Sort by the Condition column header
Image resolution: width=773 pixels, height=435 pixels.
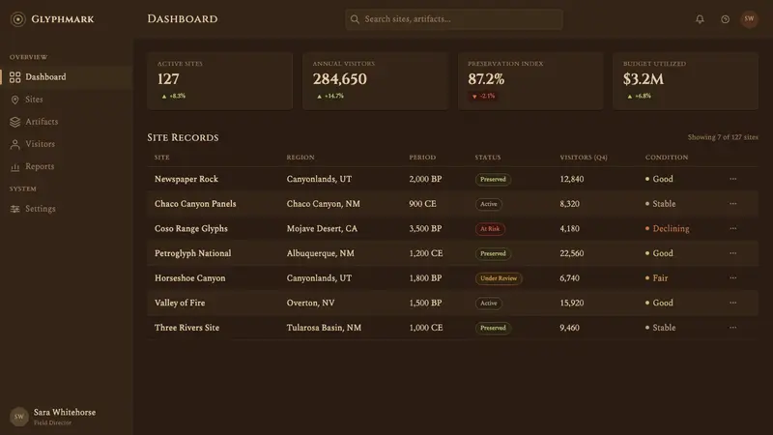[x=667, y=158]
